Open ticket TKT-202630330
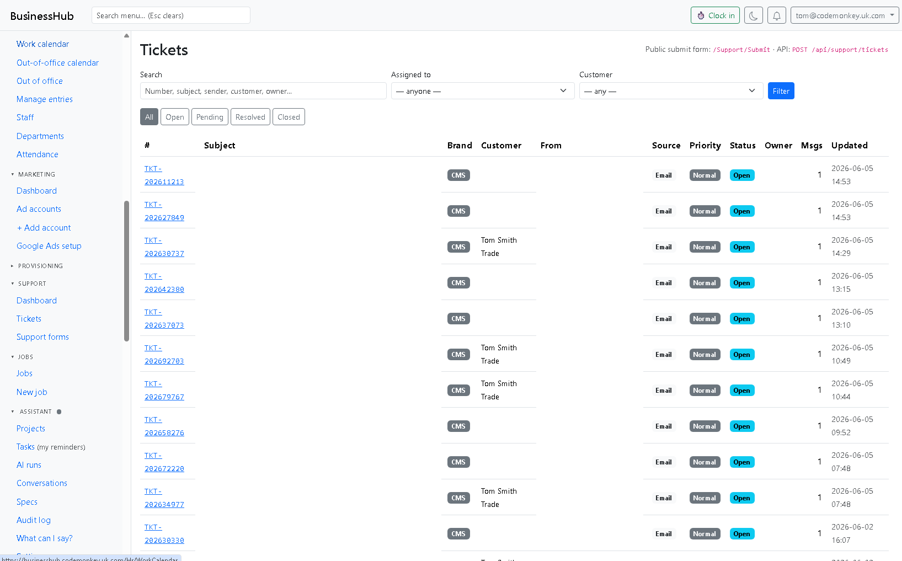Viewport: 902px width, 561px height. coord(164,534)
